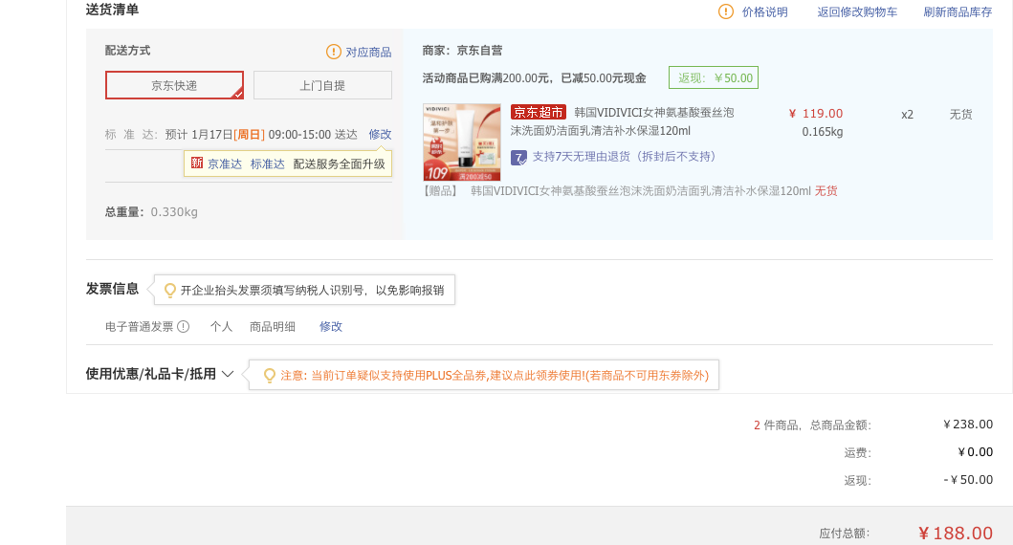The width and height of the screenshot is (1013, 545).
Task: Click the 返现 ¥50.00 green tag
Action: coord(714,77)
